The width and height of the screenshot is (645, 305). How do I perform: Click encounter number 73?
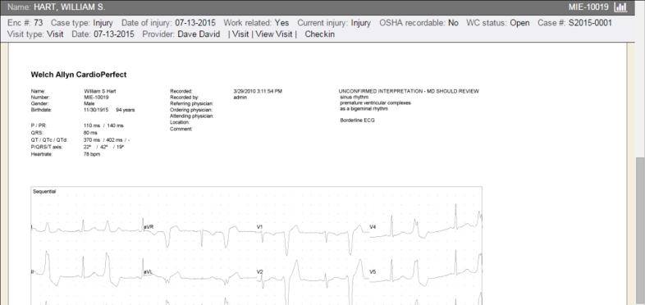pos(39,23)
